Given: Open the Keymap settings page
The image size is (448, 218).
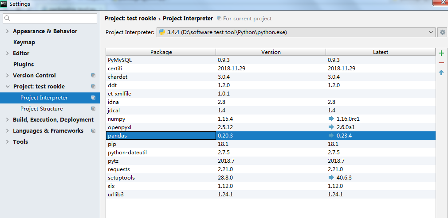Looking at the screenshot, I should click(24, 42).
